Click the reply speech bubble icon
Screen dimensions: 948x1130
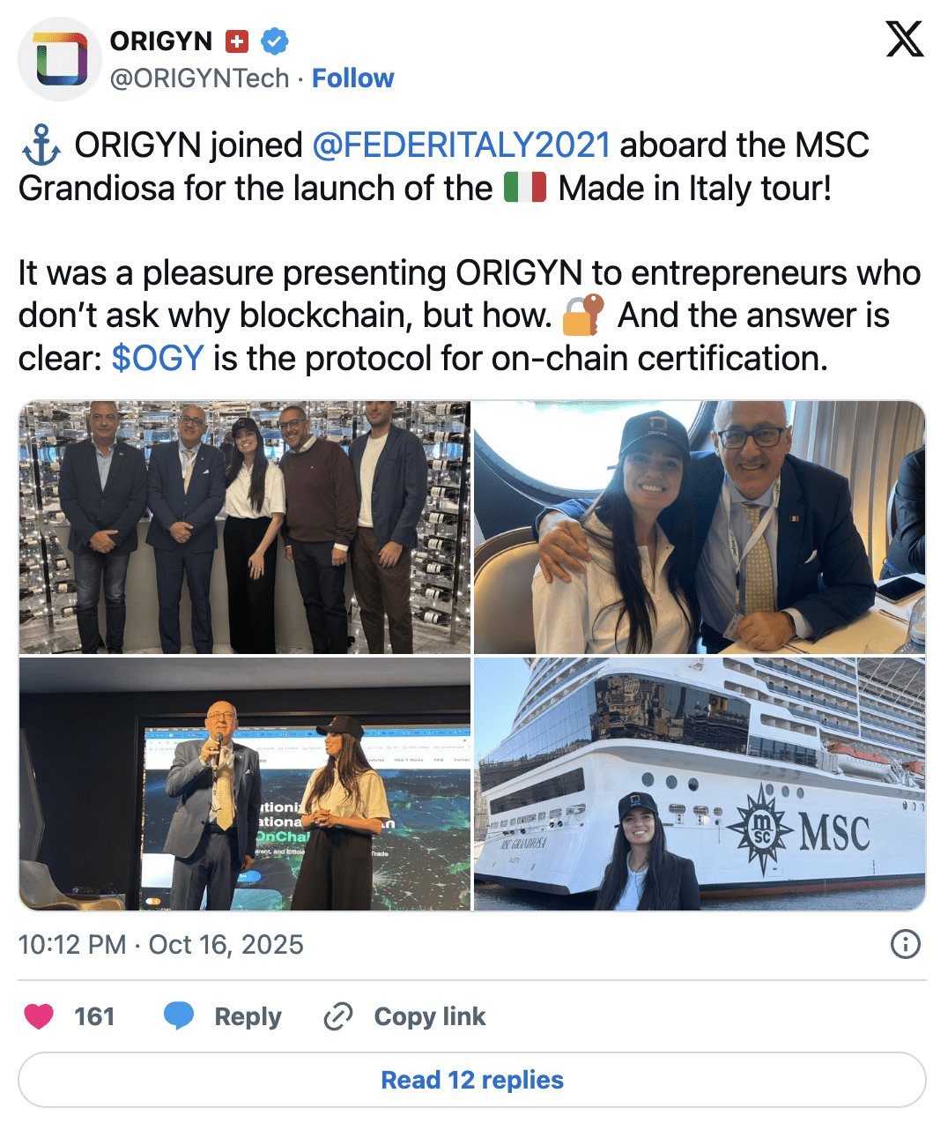click(179, 1016)
